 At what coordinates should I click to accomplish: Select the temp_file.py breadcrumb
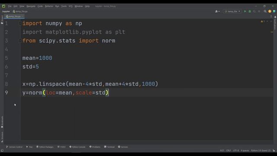click(20, 11)
